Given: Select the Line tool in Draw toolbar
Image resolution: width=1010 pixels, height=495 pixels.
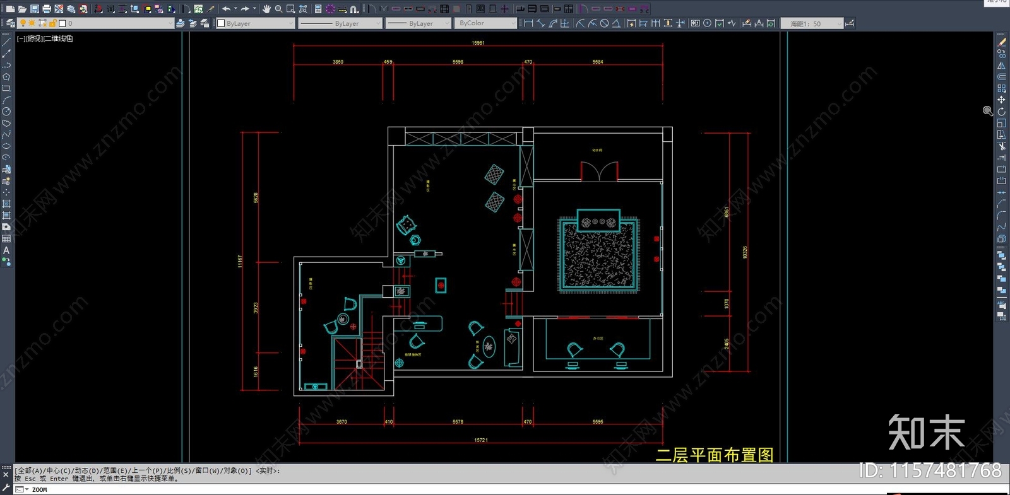Looking at the screenshot, I should point(6,42).
